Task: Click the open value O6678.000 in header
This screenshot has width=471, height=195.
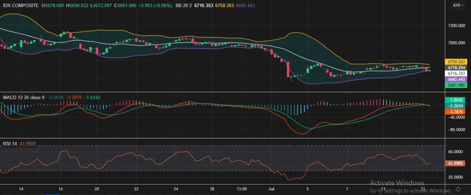Action: point(53,6)
